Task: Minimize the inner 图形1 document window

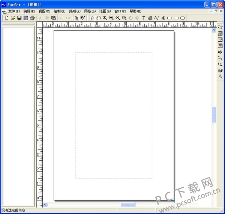Action: click(x=211, y=11)
